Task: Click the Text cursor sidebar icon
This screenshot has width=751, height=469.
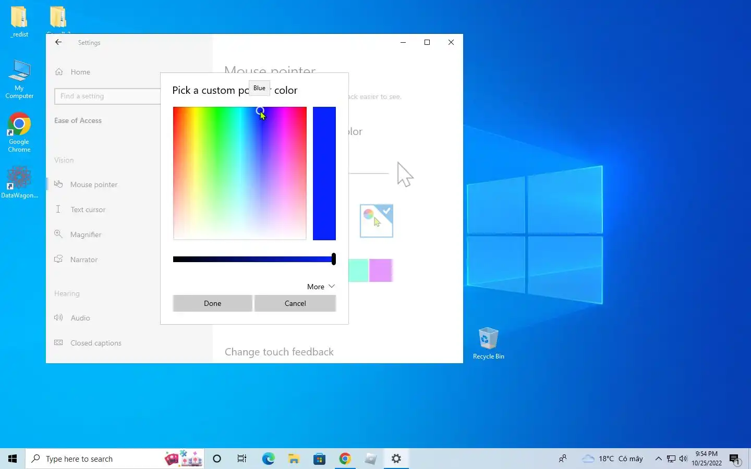Action: click(x=58, y=209)
